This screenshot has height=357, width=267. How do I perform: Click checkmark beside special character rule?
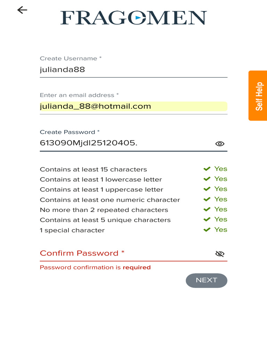(207, 230)
